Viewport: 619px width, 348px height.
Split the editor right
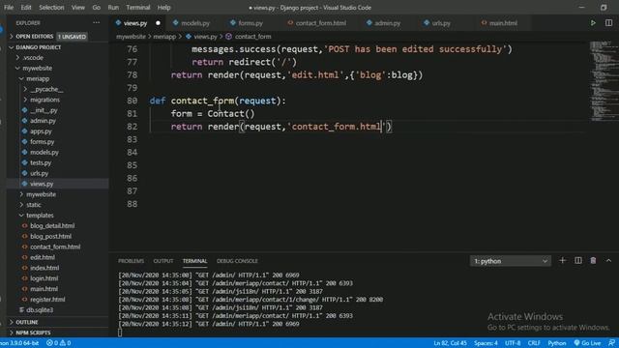[x=608, y=23]
